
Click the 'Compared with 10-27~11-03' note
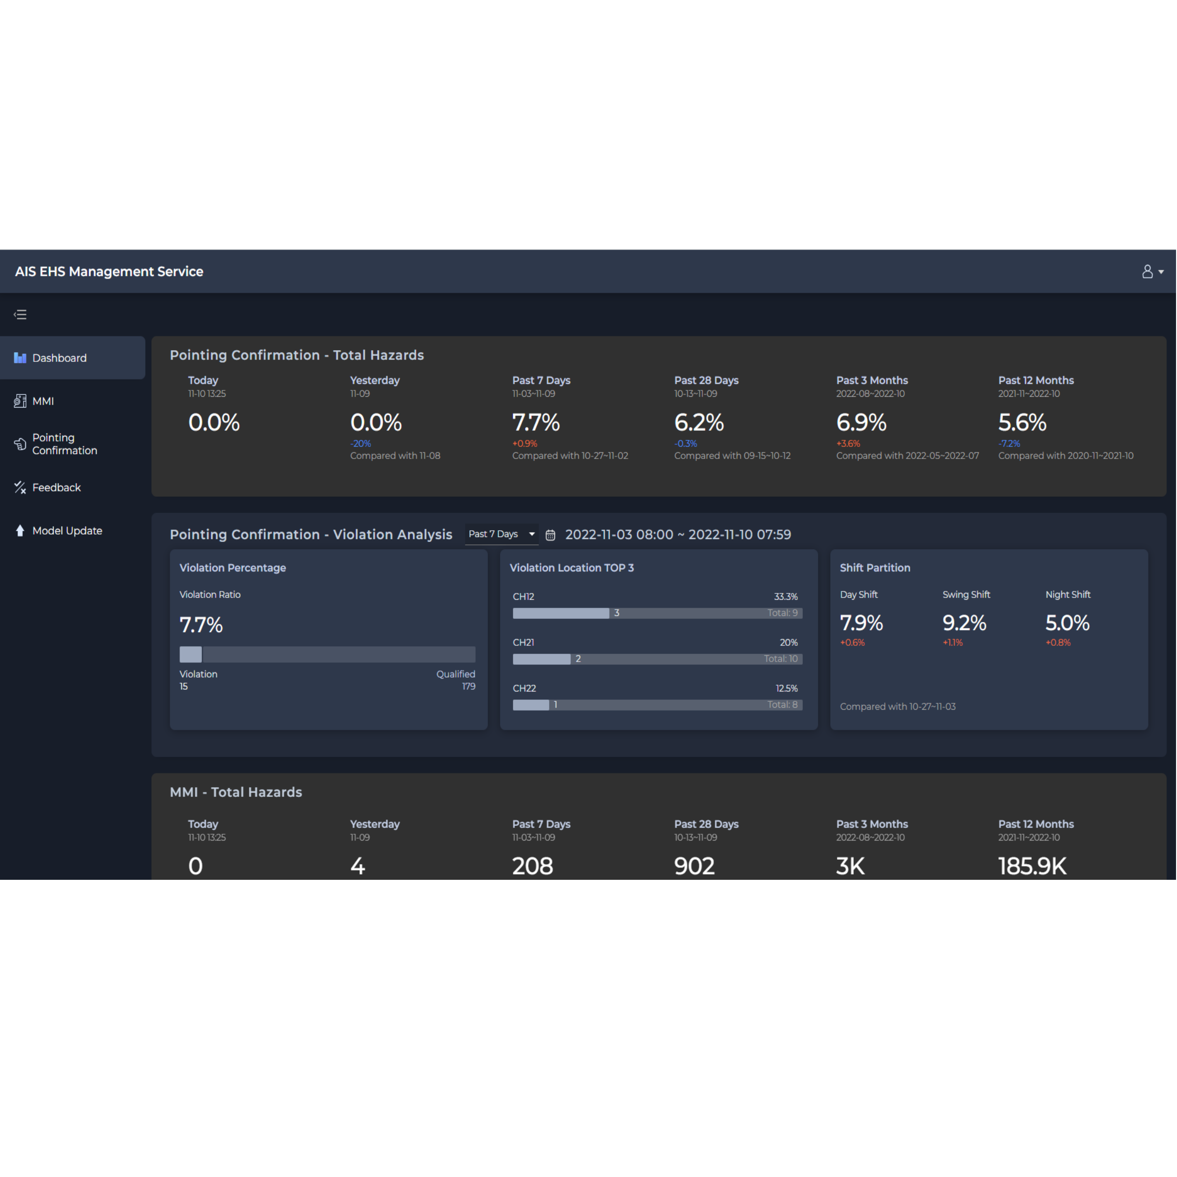pyautogui.click(x=897, y=707)
